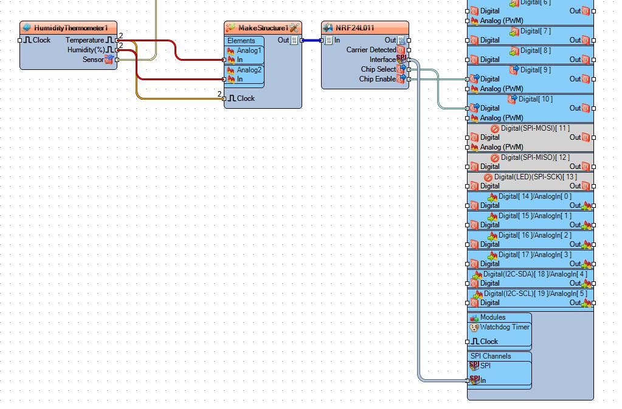This screenshot has height=409, width=622.
Task: Click the Sensor pin icon on HumidityThermometer1
Action: click(109, 60)
